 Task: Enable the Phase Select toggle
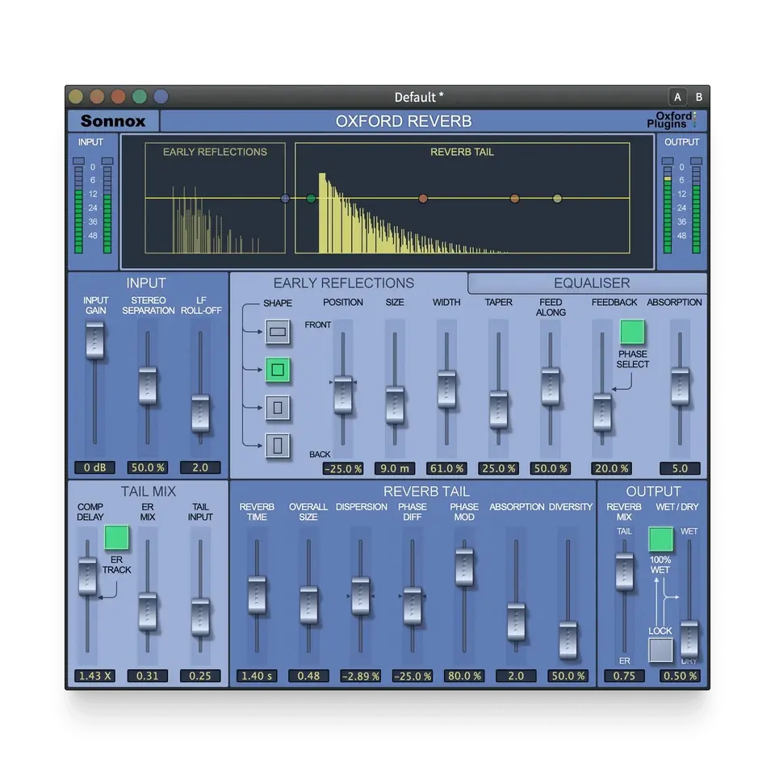(x=632, y=331)
